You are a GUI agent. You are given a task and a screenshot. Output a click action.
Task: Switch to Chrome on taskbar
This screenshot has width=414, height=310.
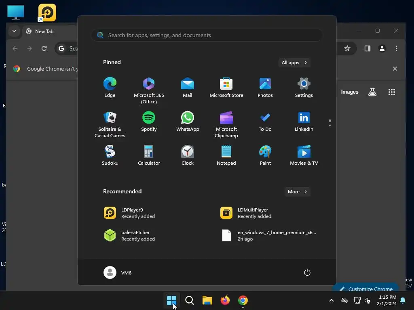coord(243,300)
